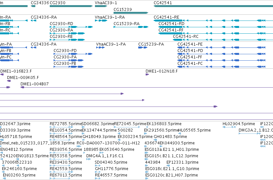
Task: Click EST RE72785.5prime
Action: (66, 124)
